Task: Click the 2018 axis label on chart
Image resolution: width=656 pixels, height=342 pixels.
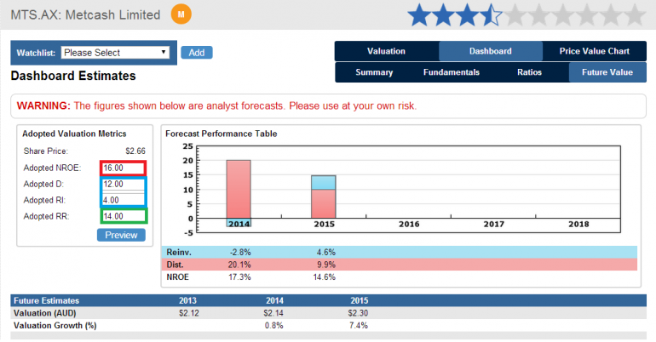Action: (578, 225)
